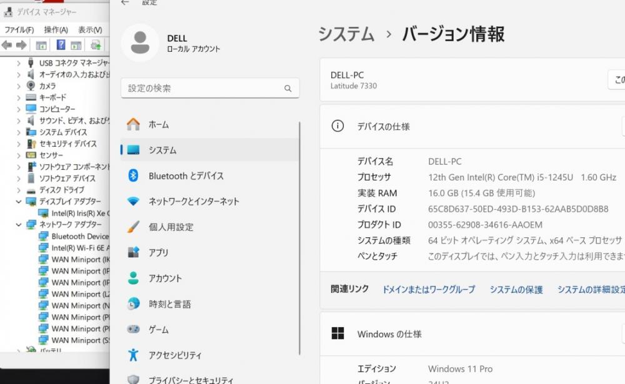Click the Home house icon in Settings sidebar
This screenshot has width=625, height=384.
tap(134, 124)
